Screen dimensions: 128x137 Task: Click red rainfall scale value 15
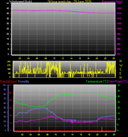pos(10,108)
